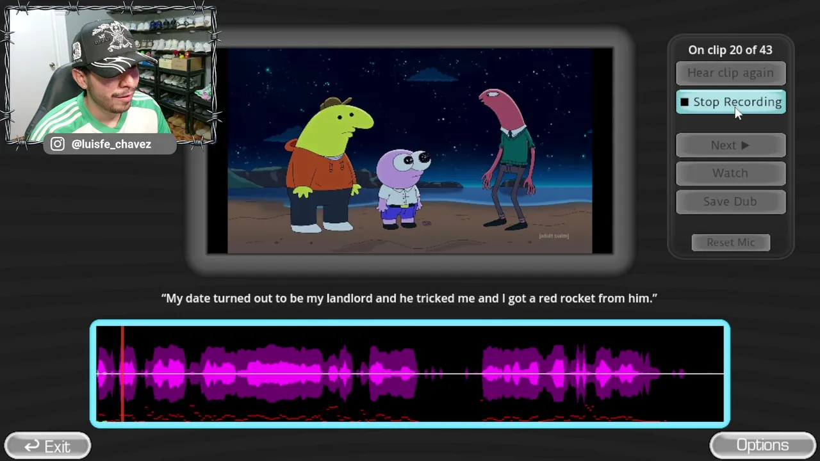Click the Reset Mic button
Image resolution: width=820 pixels, height=461 pixels.
click(731, 242)
